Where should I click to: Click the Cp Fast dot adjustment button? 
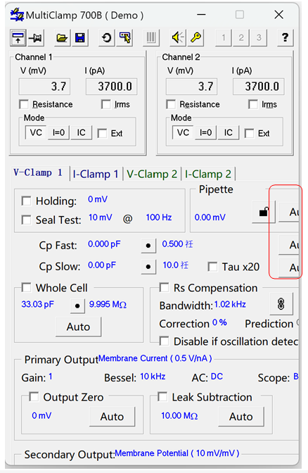(148, 246)
